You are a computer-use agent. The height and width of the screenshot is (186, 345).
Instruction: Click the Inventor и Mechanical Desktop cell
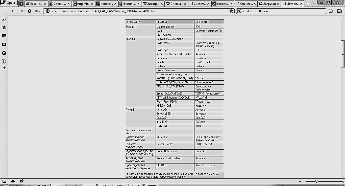coord(175,54)
